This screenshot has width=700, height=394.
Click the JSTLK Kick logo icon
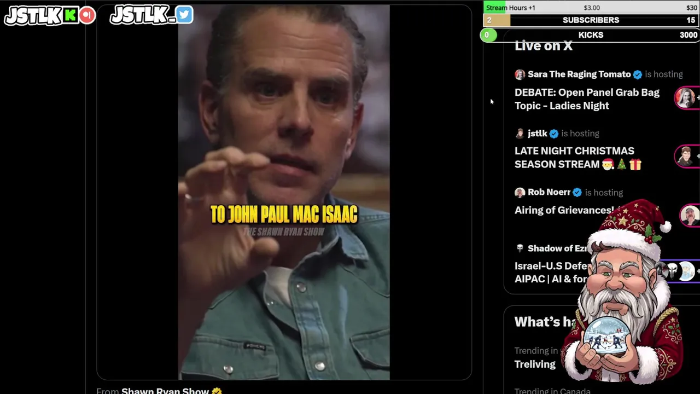(70, 15)
